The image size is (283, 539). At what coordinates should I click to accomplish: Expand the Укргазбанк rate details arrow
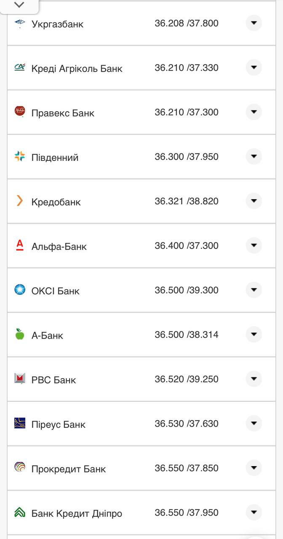coord(254,23)
